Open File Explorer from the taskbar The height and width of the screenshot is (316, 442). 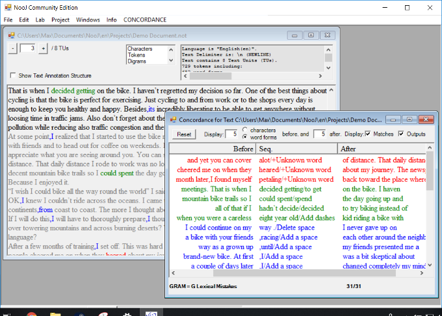[55, 314]
